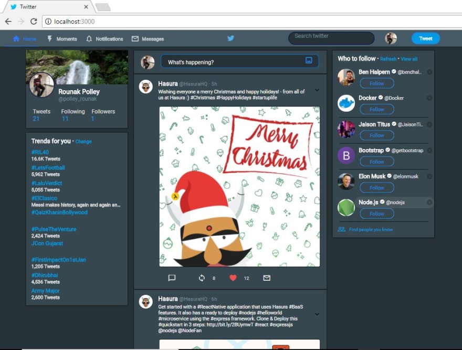Image resolution: width=462 pixels, height=350 pixels.
Task: Open the Army Major trend
Action: click(x=45, y=291)
